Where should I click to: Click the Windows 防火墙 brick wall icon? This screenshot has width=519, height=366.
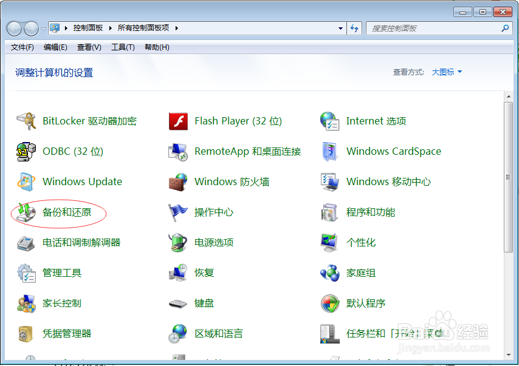(178, 182)
